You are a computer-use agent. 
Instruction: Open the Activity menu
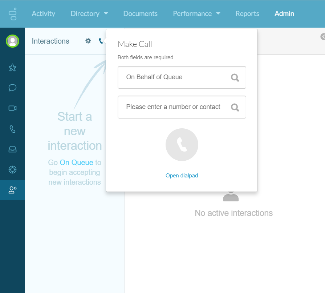coord(43,14)
